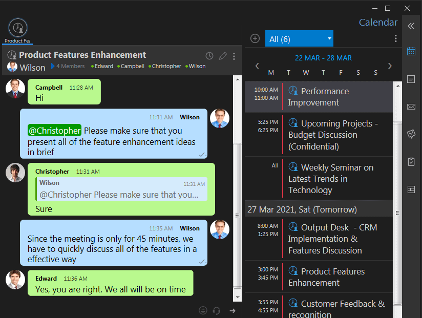Screen dimensions: 422x318
Task: Select the F weekday column
Action: click(341, 73)
